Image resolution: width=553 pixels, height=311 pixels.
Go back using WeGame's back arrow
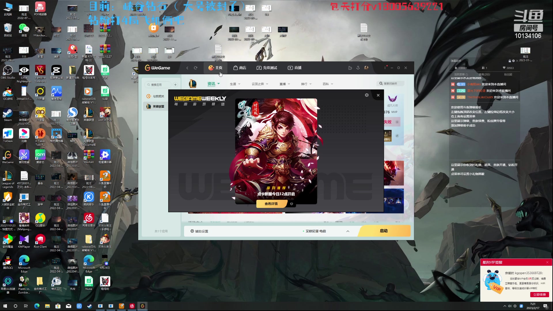187,68
